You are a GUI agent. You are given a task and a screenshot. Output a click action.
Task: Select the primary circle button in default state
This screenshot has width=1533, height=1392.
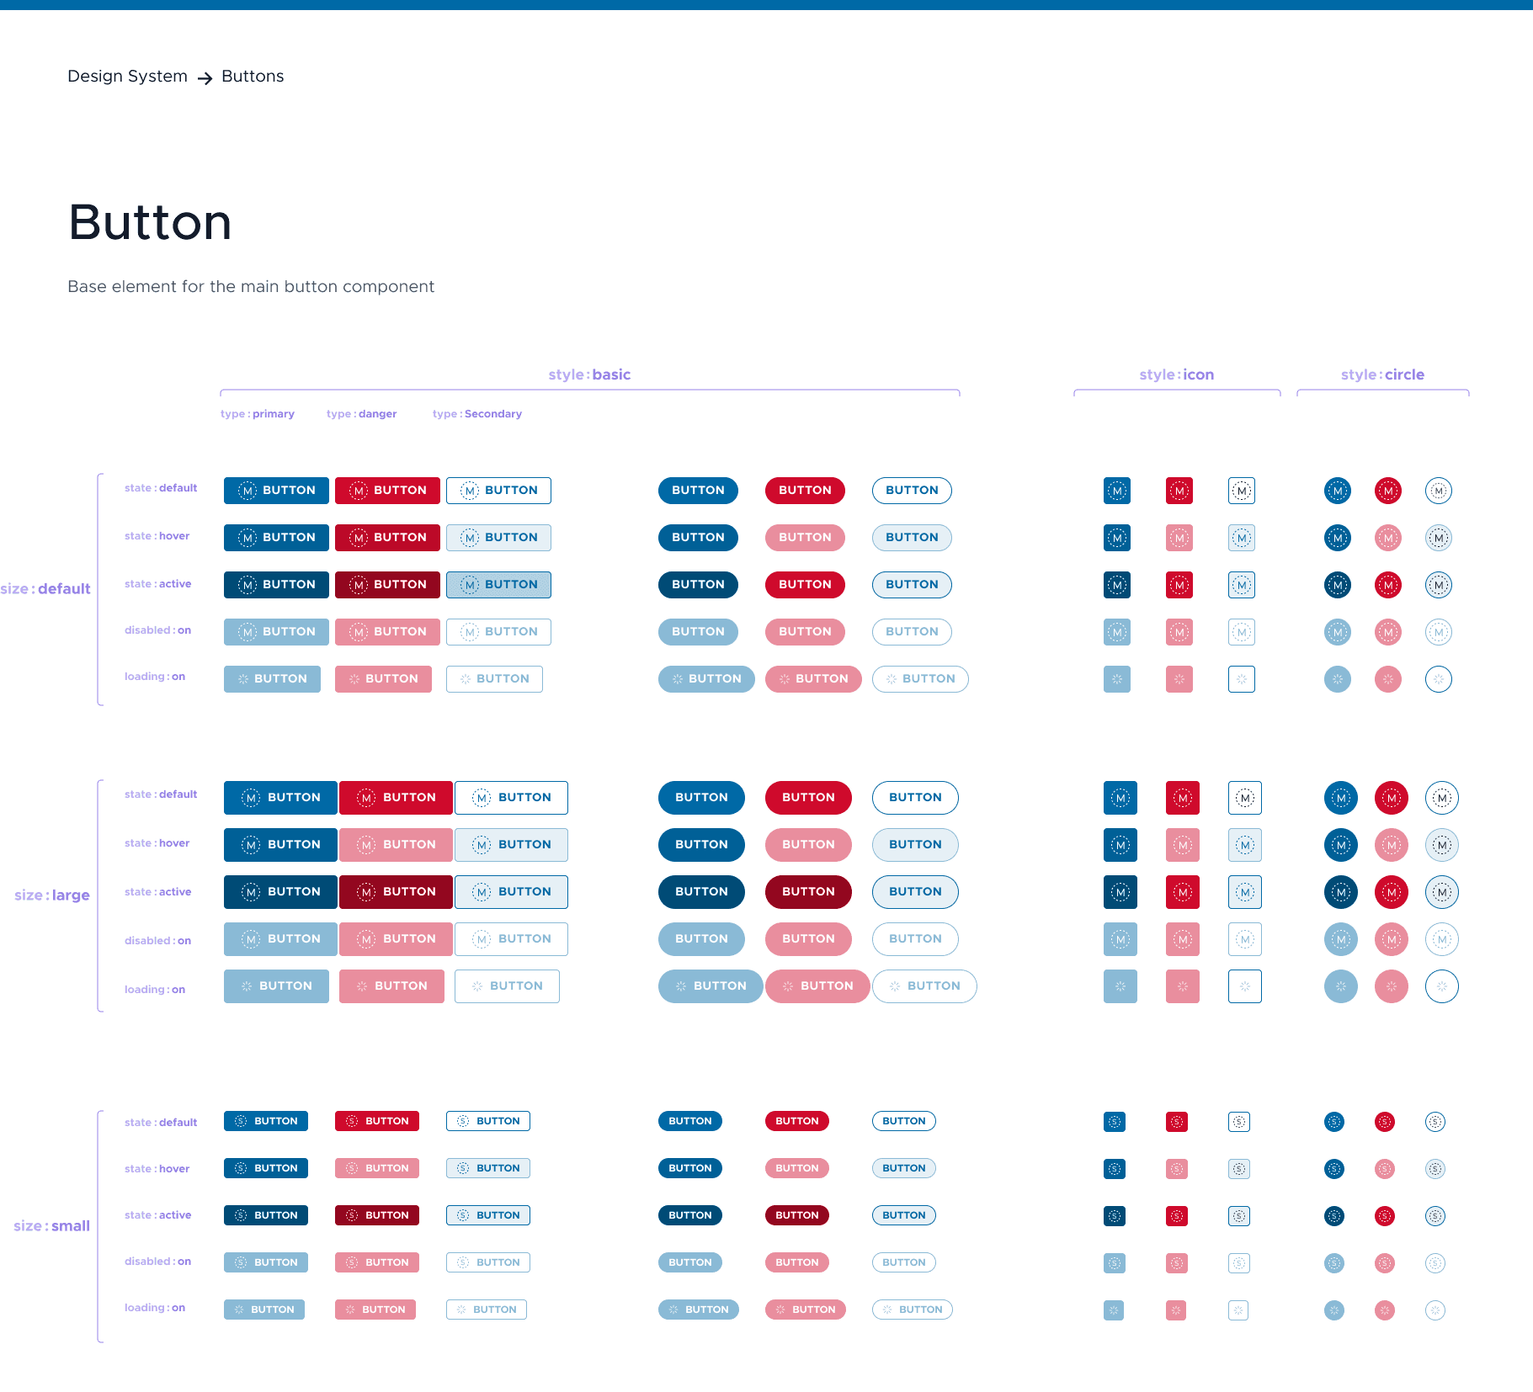click(x=1337, y=490)
